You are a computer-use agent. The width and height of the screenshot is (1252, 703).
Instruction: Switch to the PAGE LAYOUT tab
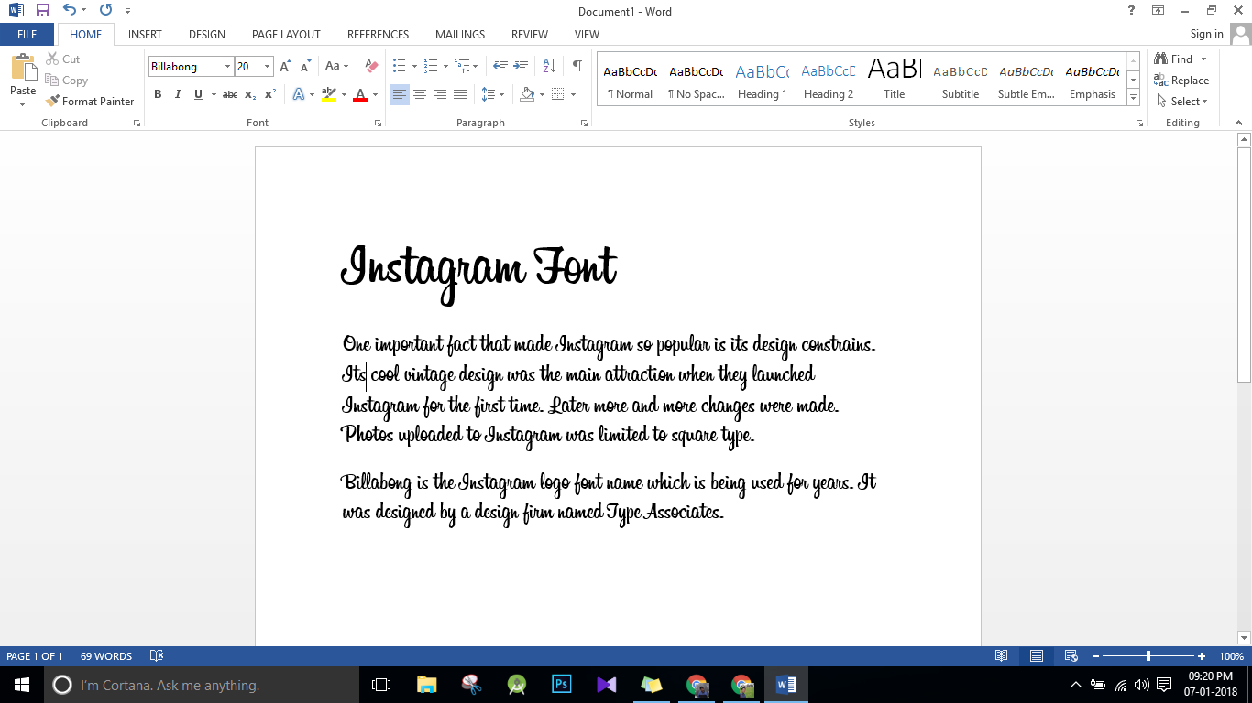pos(286,34)
